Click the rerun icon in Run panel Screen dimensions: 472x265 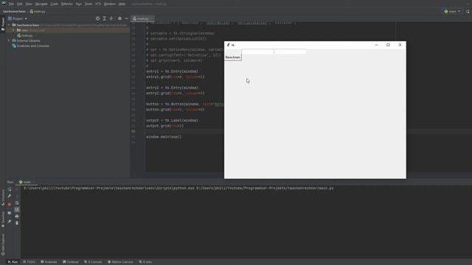click(10, 190)
